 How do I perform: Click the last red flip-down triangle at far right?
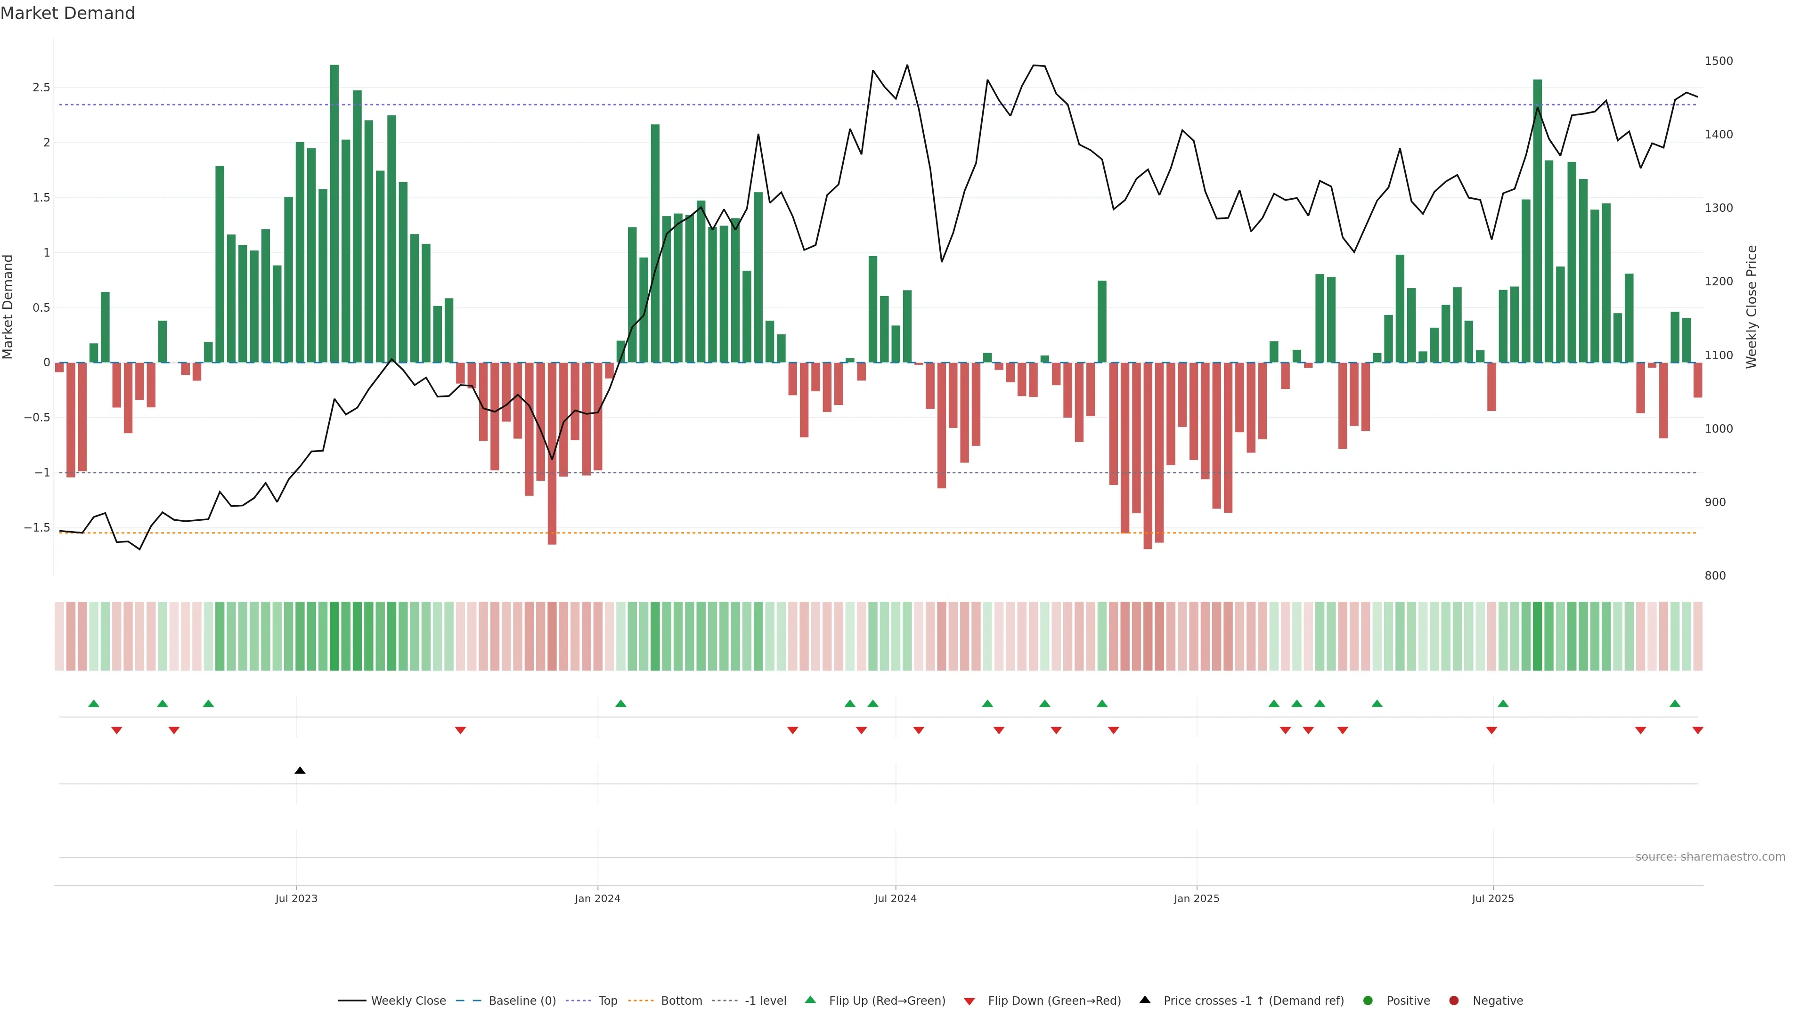coord(1697,731)
